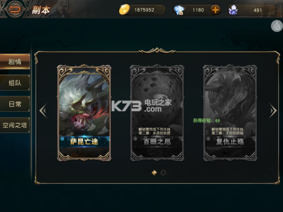The image size is (283, 212).
Task: Open the 萨昆亡途 dungeon card
Action: (x=84, y=113)
